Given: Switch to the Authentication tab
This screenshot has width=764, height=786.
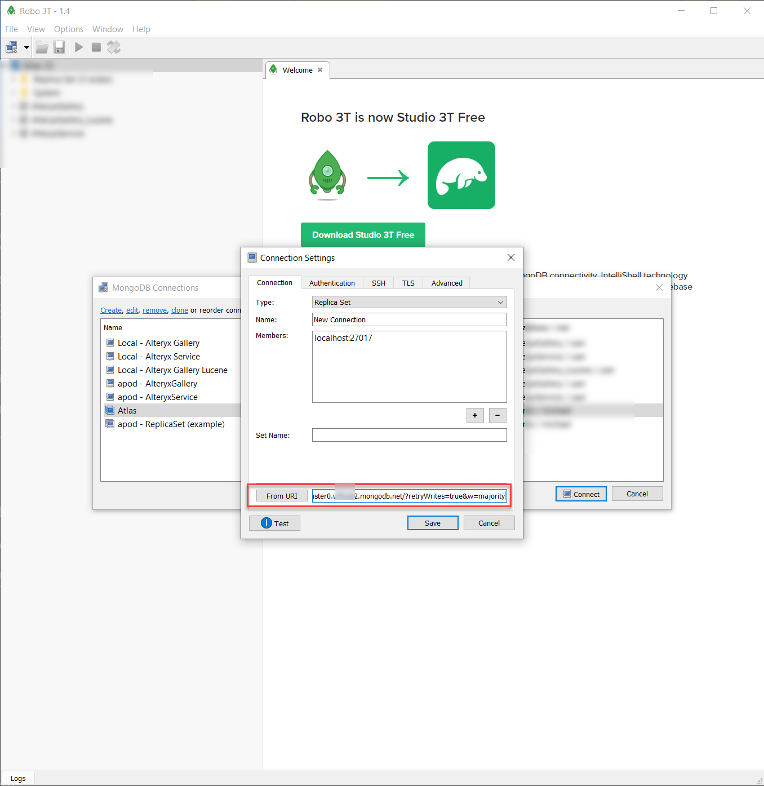Looking at the screenshot, I should tap(332, 283).
